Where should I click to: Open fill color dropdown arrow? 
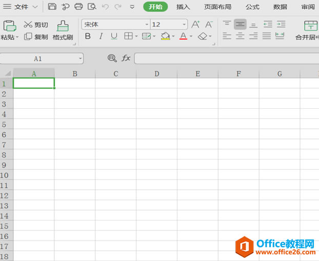click(173, 36)
